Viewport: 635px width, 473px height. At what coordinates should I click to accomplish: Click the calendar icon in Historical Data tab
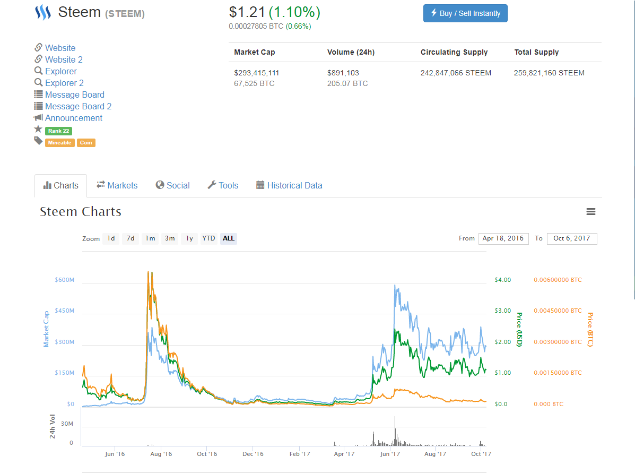tap(260, 185)
